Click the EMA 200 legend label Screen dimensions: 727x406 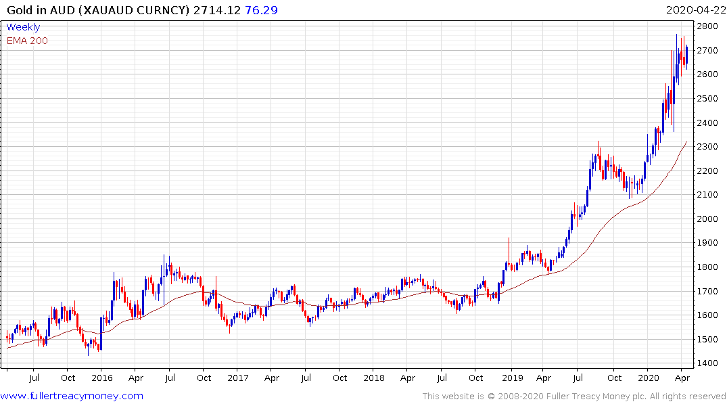click(27, 41)
